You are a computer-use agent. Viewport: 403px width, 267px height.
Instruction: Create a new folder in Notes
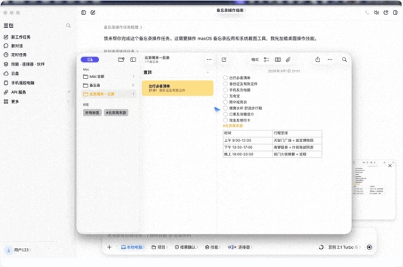pos(121,60)
